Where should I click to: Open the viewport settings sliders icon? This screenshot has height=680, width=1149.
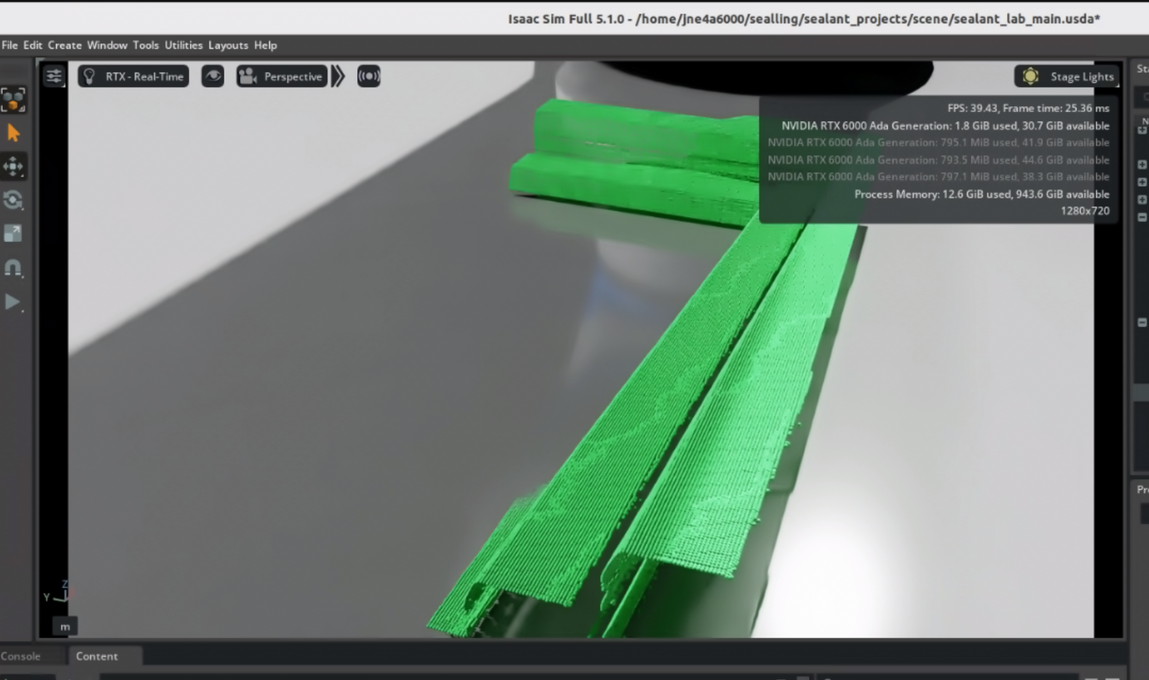(x=54, y=76)
